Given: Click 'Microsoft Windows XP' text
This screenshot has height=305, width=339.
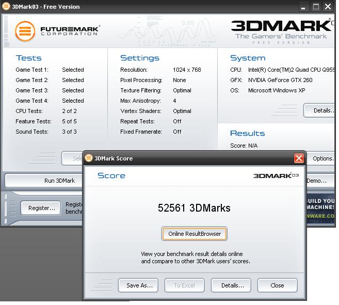Looking at the screenshot, I should (x=277, y=90).
